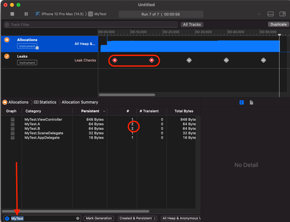
Task: Add instrument with the plus icon
Action: click(259, 14)
